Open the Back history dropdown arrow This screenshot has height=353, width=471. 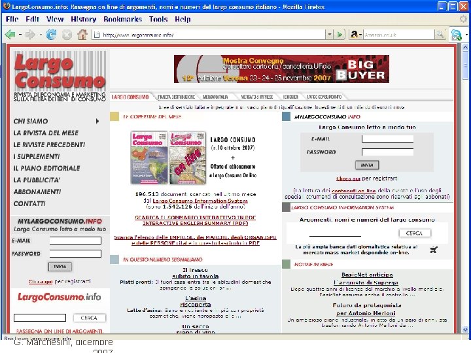click(x=20, y=35)
